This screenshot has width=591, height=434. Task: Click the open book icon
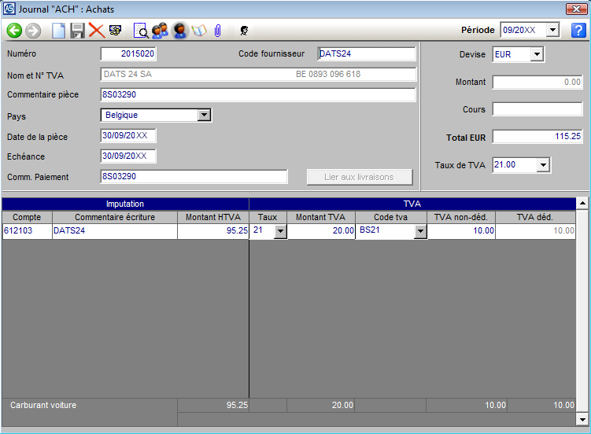point(198,31)
